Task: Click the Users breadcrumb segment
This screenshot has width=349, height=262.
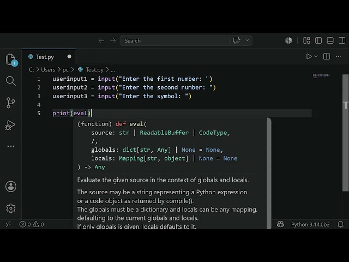Action: [x=48, y=70]
